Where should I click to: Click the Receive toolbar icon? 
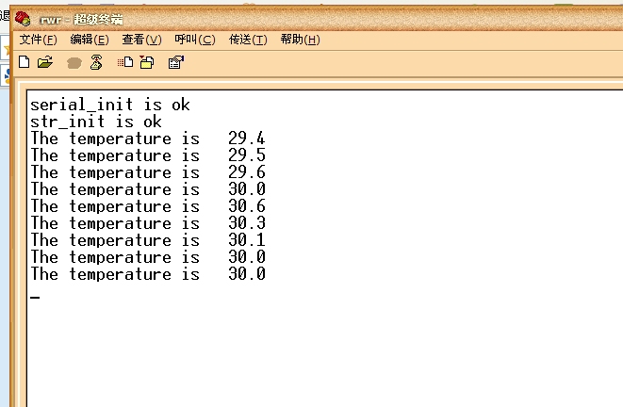146,63
